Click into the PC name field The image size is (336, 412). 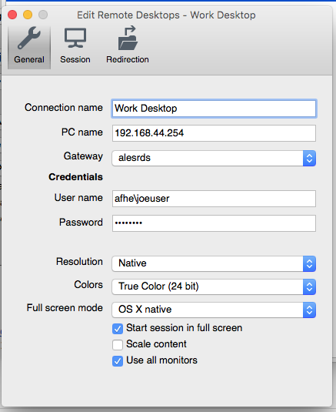[214, 133]
